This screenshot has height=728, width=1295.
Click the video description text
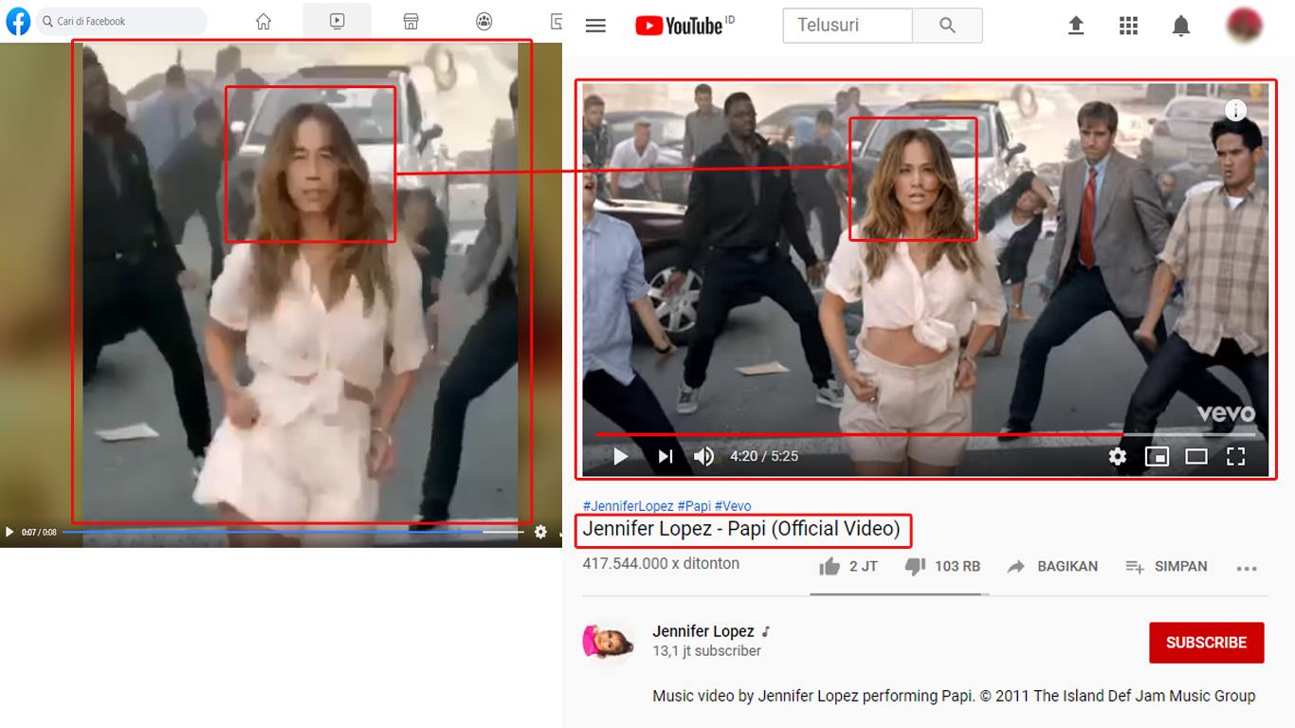[x=954, y=696]
